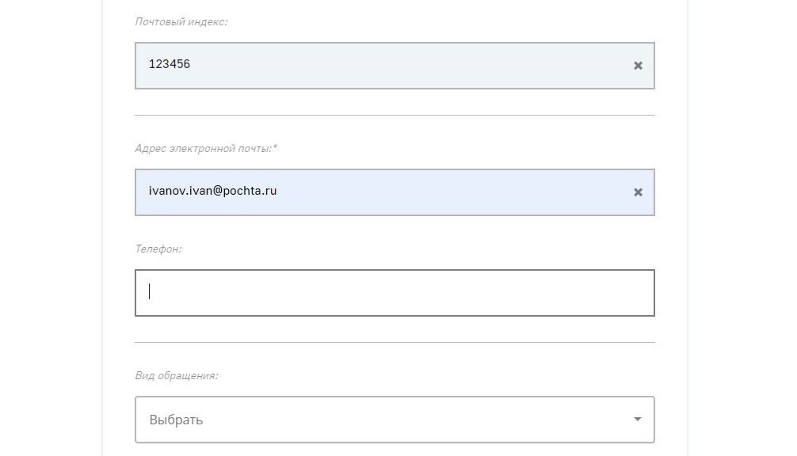Open the Вид обращения dropdown Выбрать
797x456 pixels.
pyautogui.click(x=395, y=420)
